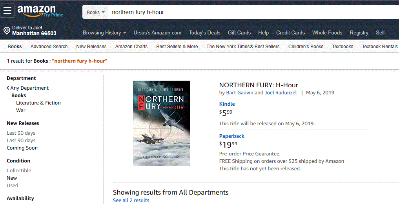Filter by Last 90 days
Image resolution: width=399 pixels, height=204 pixels.
click(x=21, y=141)
